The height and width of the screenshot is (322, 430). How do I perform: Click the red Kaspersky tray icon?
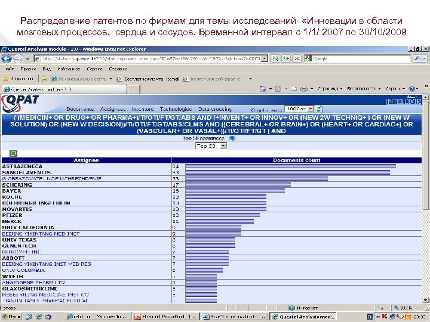[x=385, y=317]
